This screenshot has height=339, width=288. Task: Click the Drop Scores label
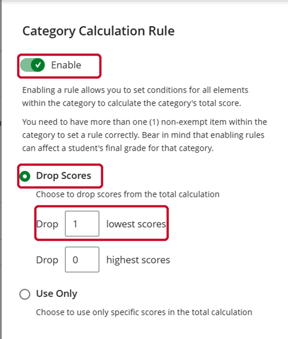coord(64,176)
